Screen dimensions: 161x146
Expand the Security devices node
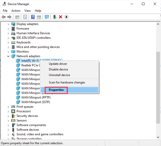pyautogui.click(x=8, y=116)
